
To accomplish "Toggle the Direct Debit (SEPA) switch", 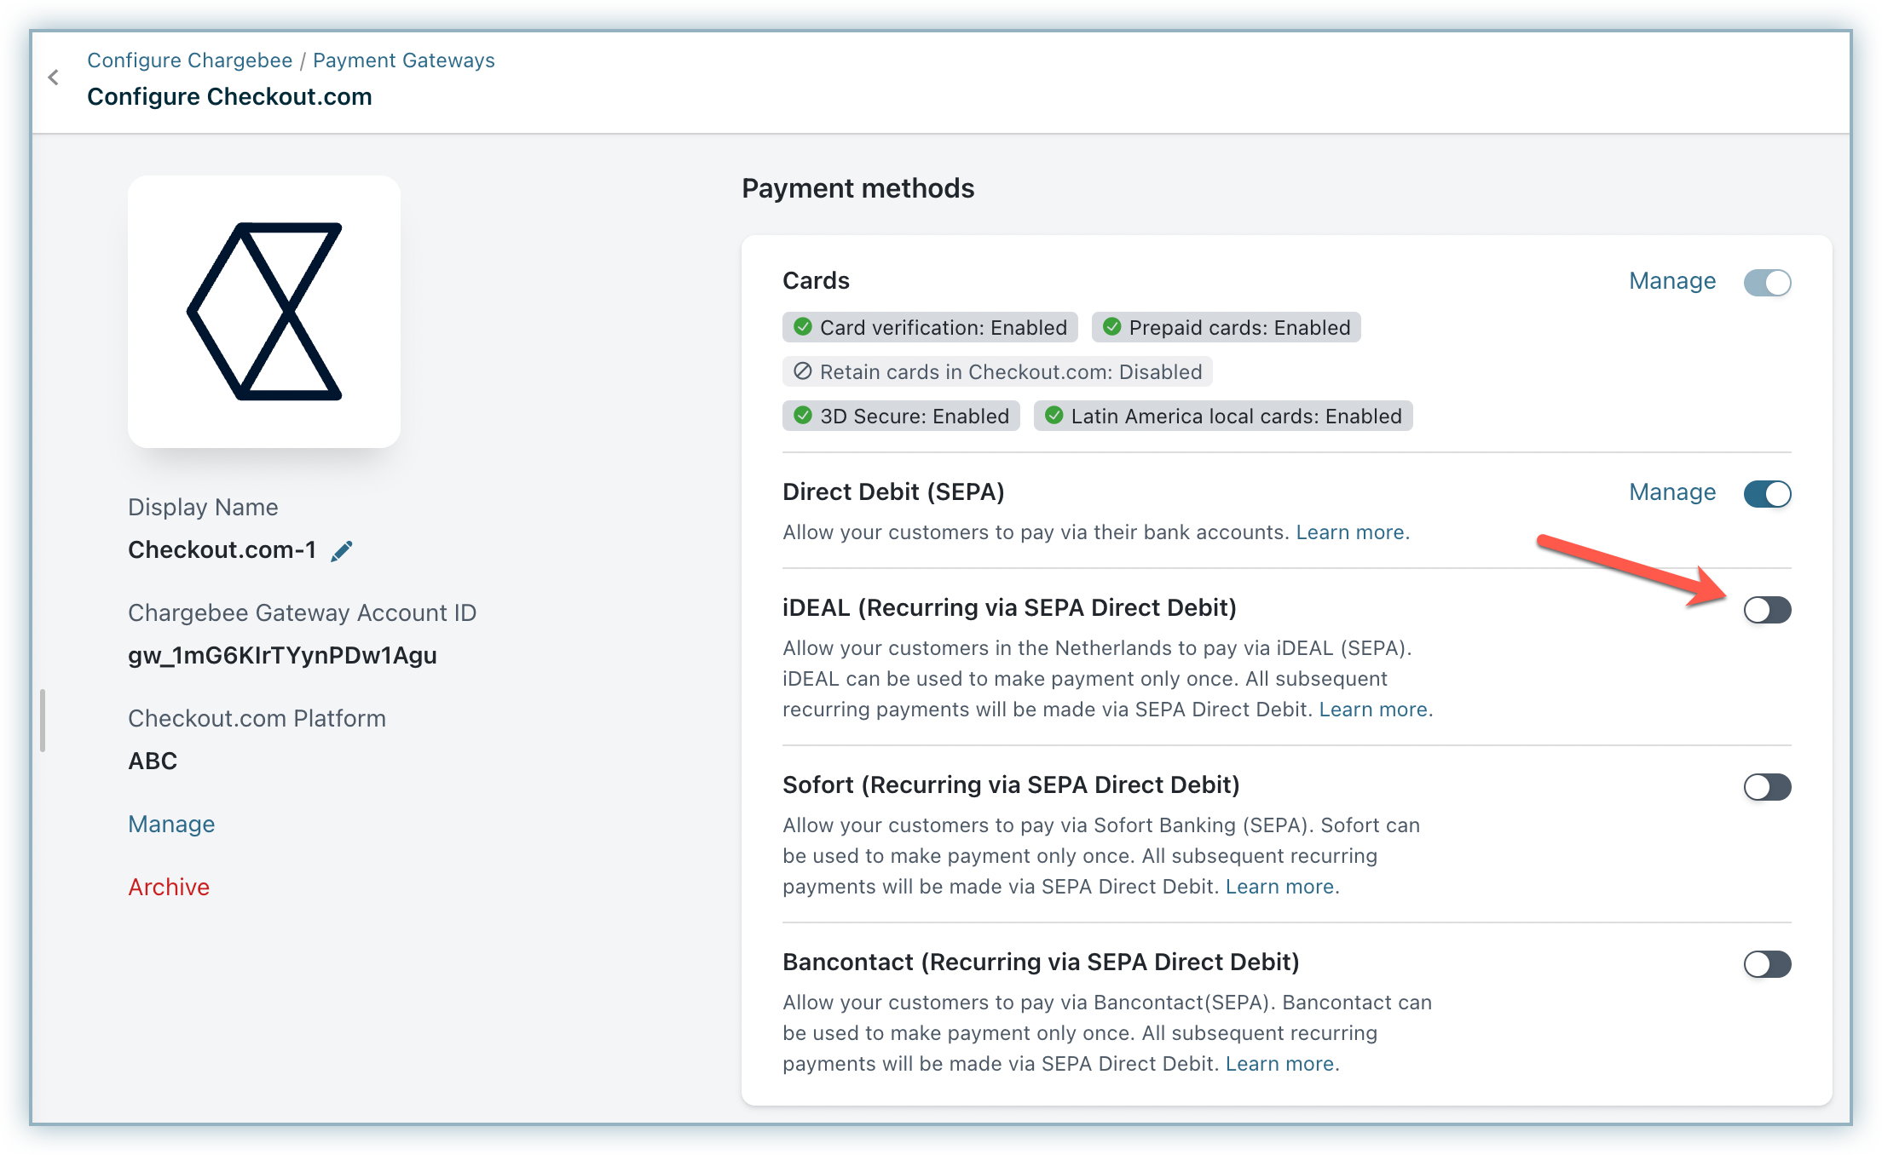I will [1767, 493].
